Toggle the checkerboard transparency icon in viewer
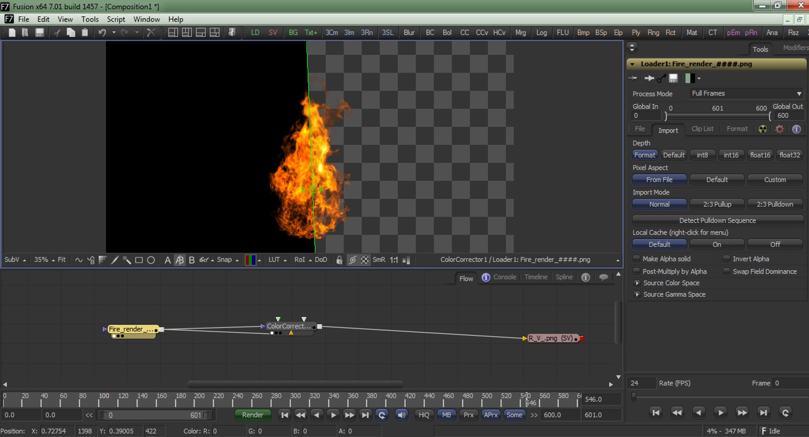The width and height of the screenshot is (809, 437). 365,260
